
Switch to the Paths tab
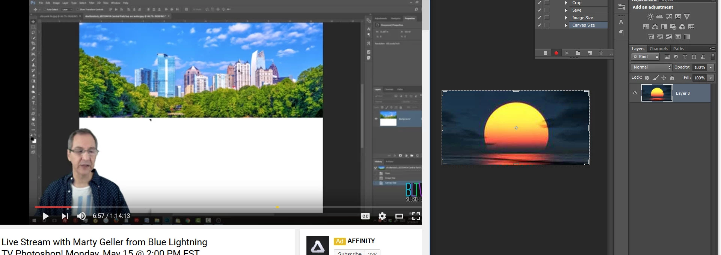coord(679,49)
